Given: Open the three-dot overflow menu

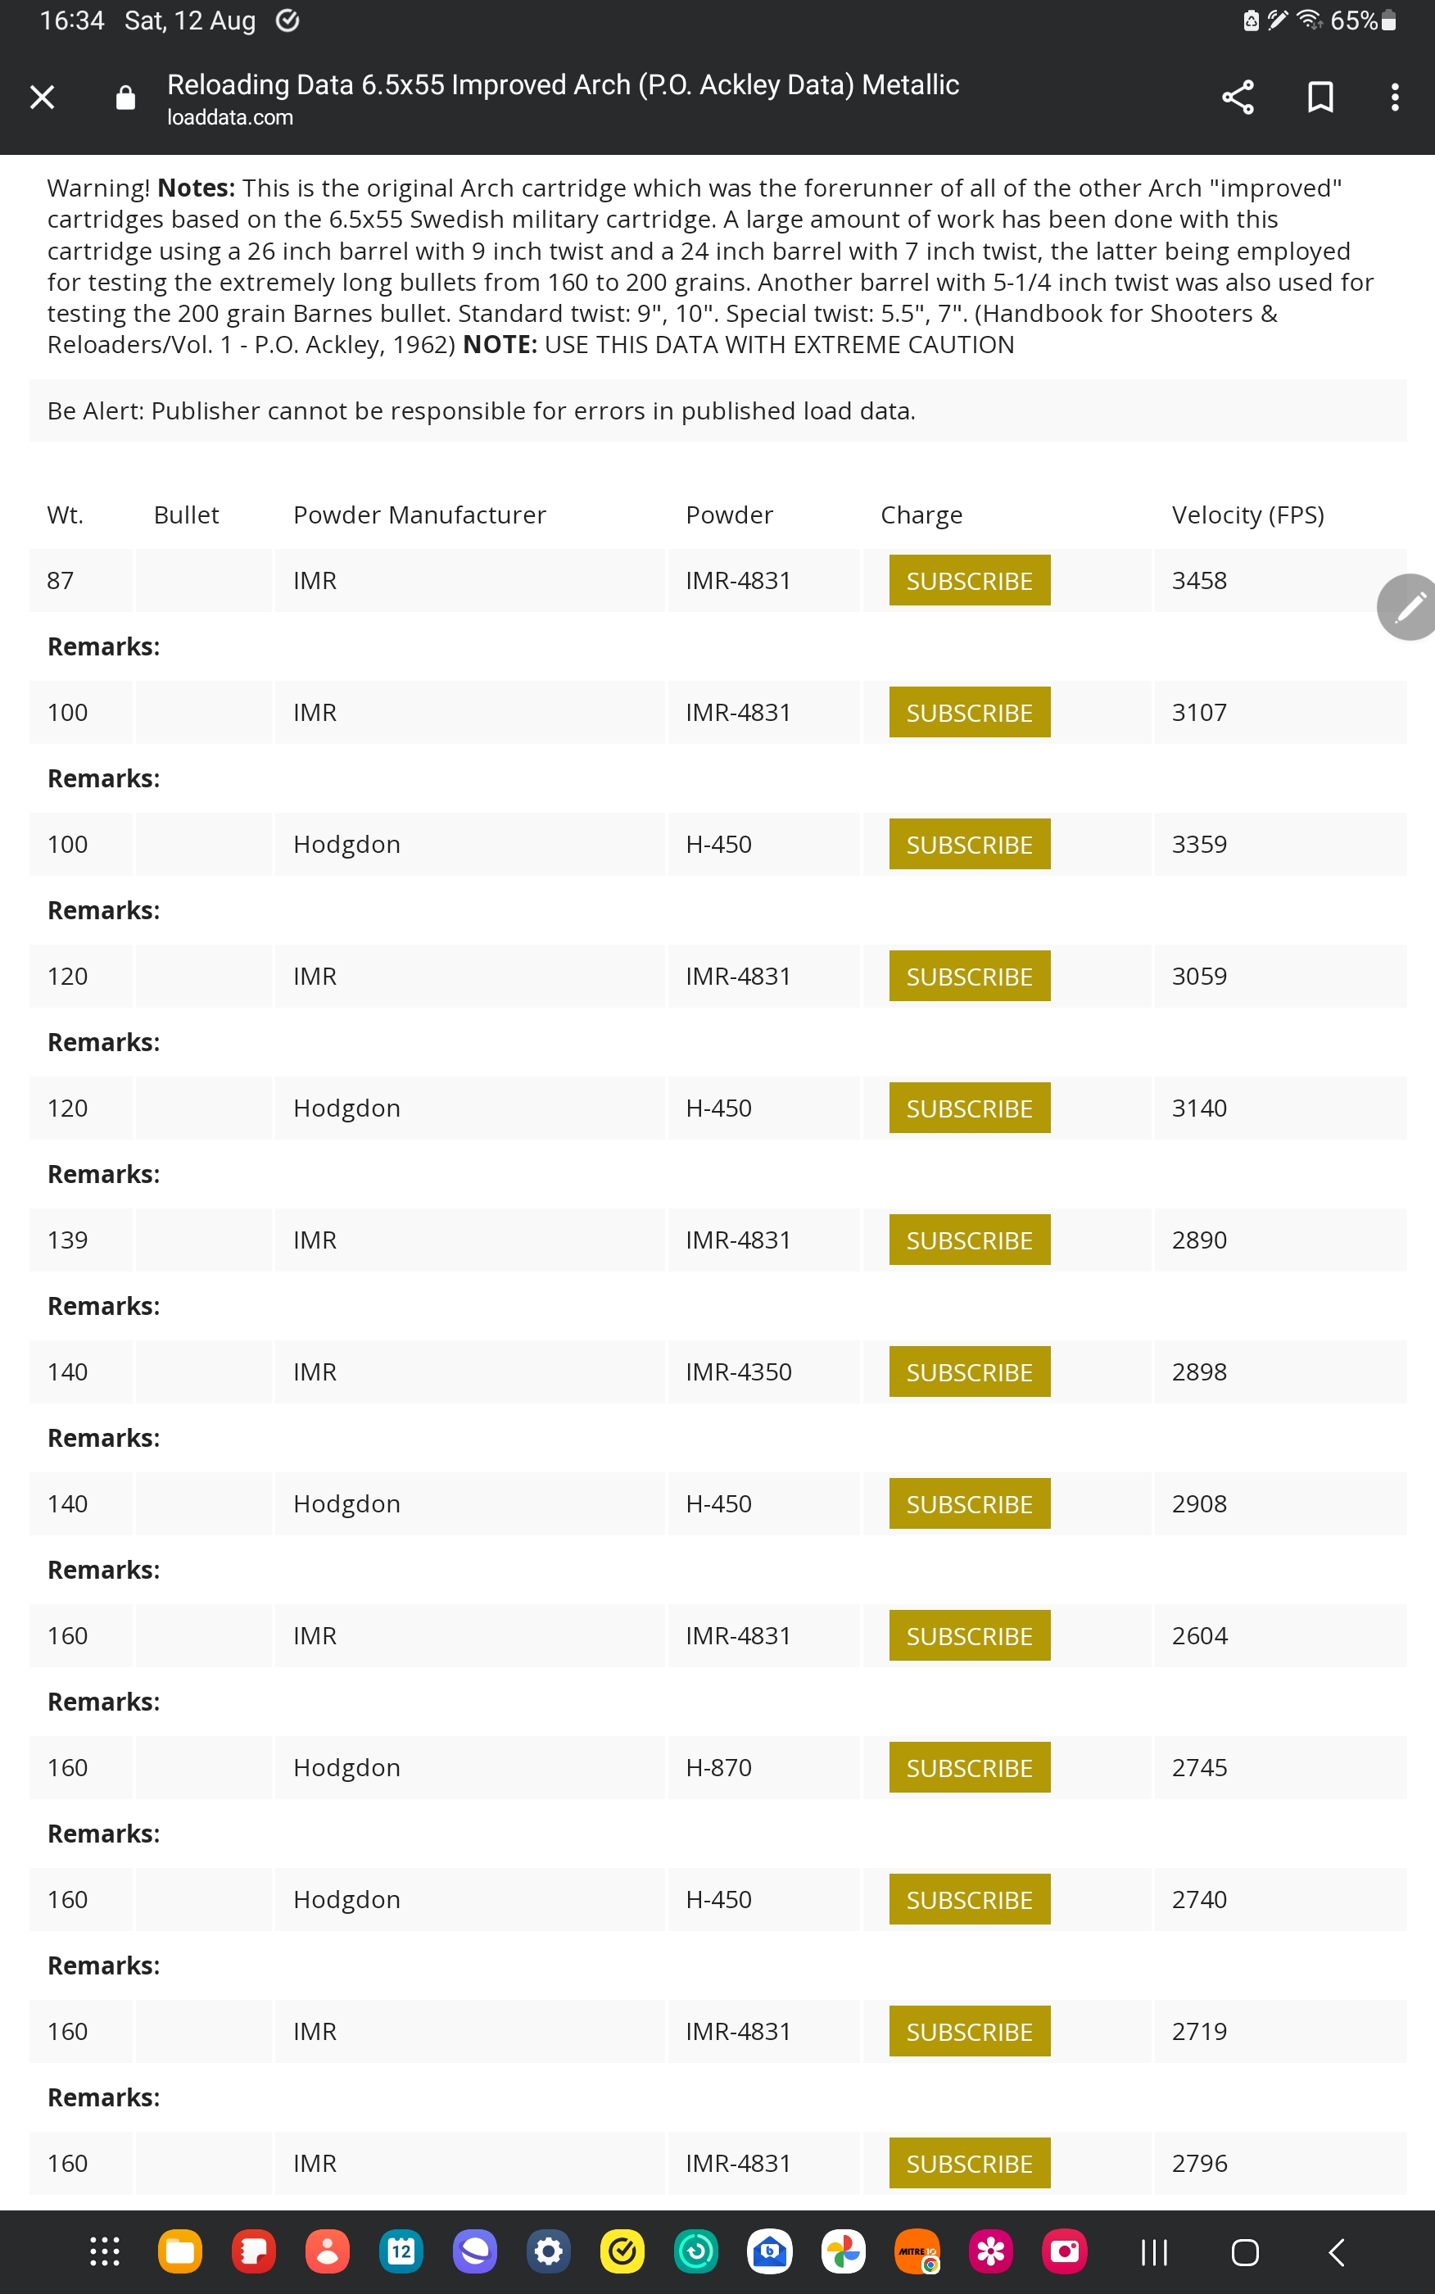Looking at the screenshot, I should [1394, 97].
